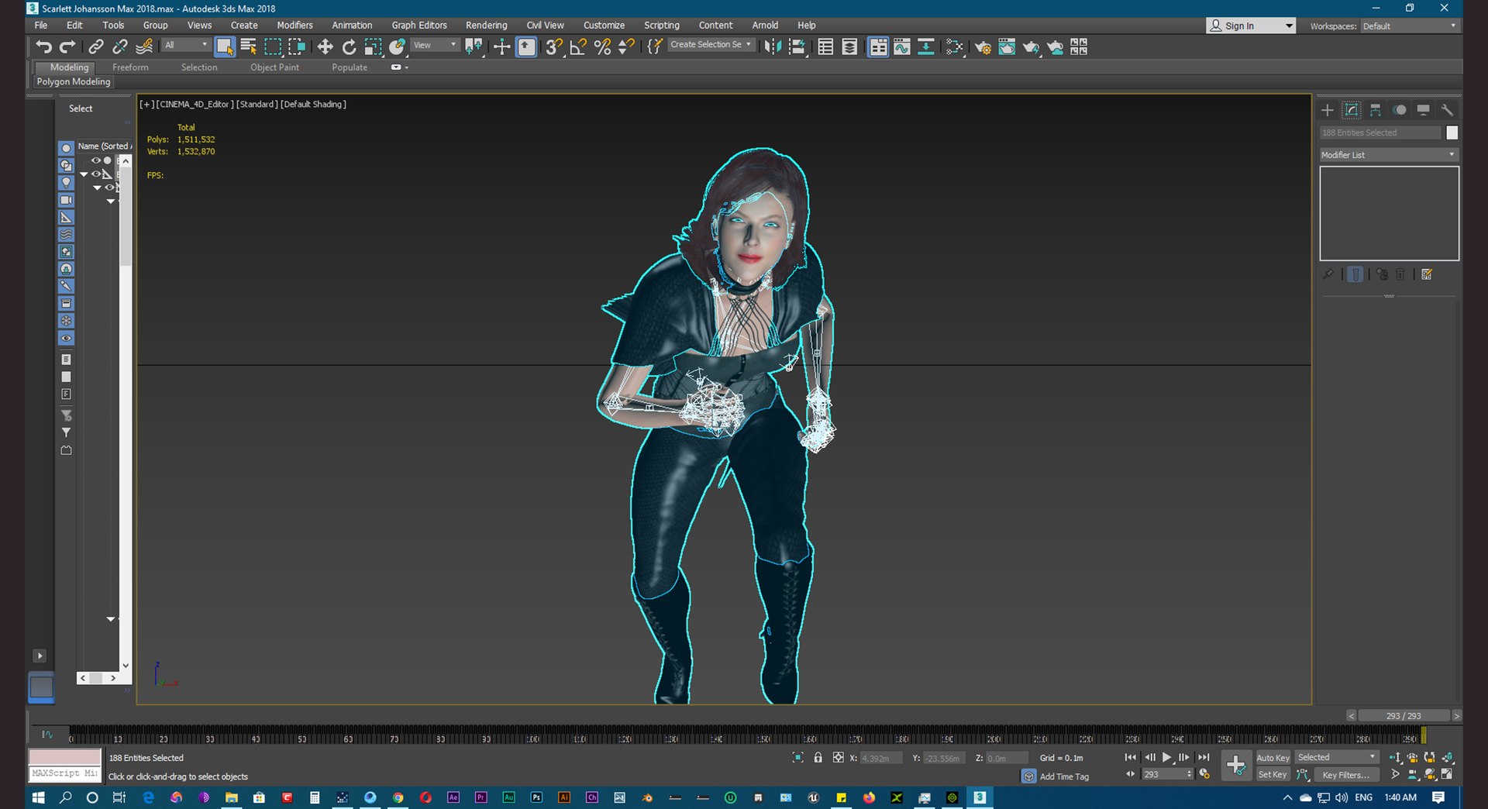The width and height of the screenshot is (1488, 809).
Task: Choose the Select and Place tool
Action: (398, 47)
